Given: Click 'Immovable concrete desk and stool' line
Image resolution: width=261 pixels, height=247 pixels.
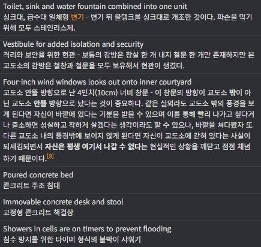Looking at the screenshot, I should click(63, 202).
